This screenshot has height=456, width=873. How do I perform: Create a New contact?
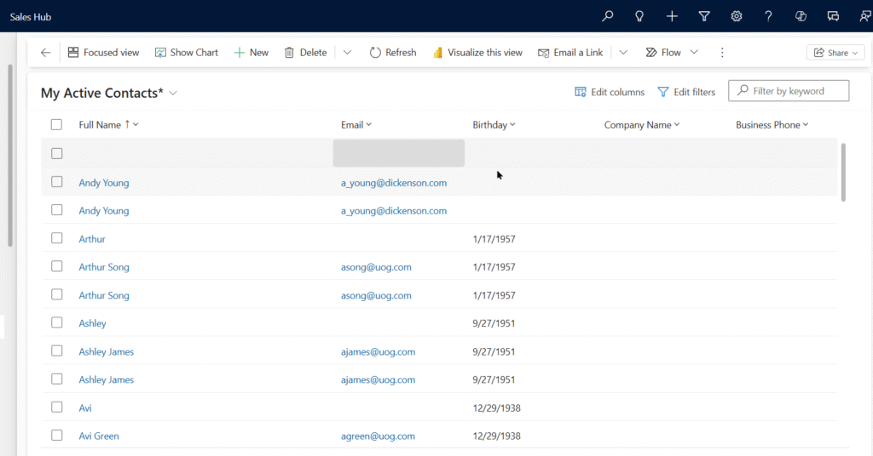(251, 52)
